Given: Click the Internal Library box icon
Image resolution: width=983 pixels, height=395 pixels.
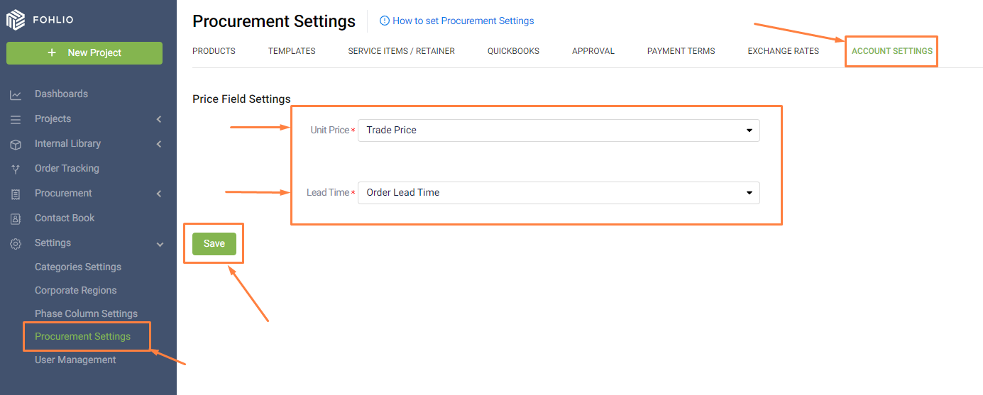Looking at the screenshot, I should coord(16,144).
